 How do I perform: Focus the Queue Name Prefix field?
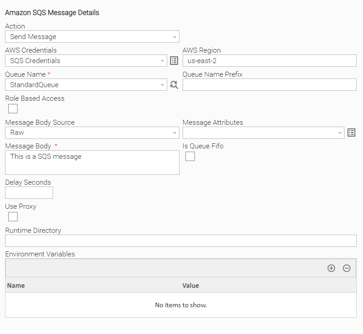click(x=270, y=85)
